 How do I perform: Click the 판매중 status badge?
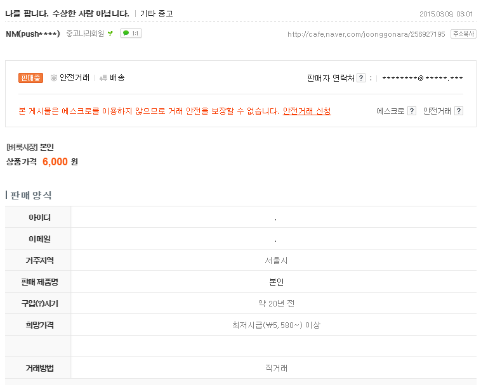pyautogui.click(x=30, y=78)
